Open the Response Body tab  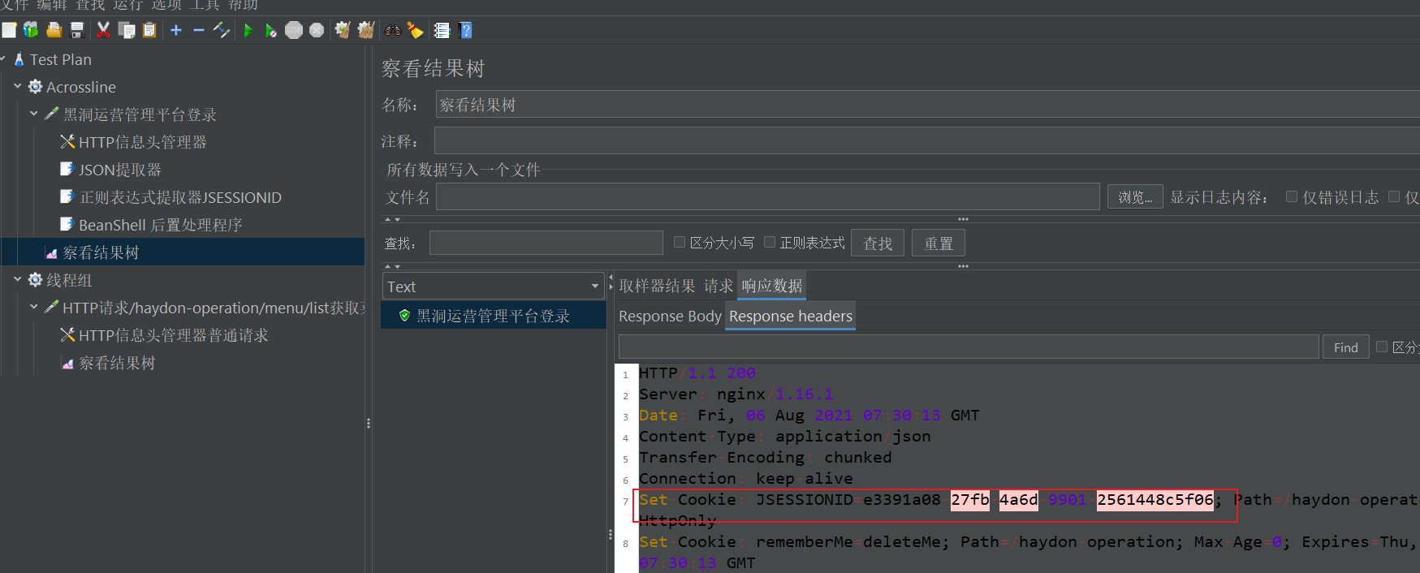pos(670,316)
